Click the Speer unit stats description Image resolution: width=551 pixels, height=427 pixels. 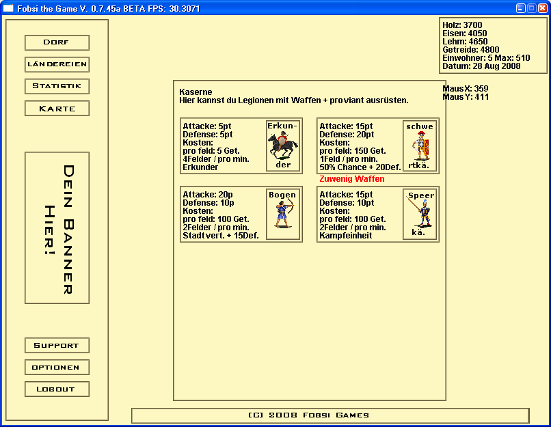pos(357,215)
